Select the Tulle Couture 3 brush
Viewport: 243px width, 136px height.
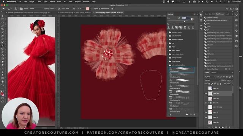[x=181, y=93]
